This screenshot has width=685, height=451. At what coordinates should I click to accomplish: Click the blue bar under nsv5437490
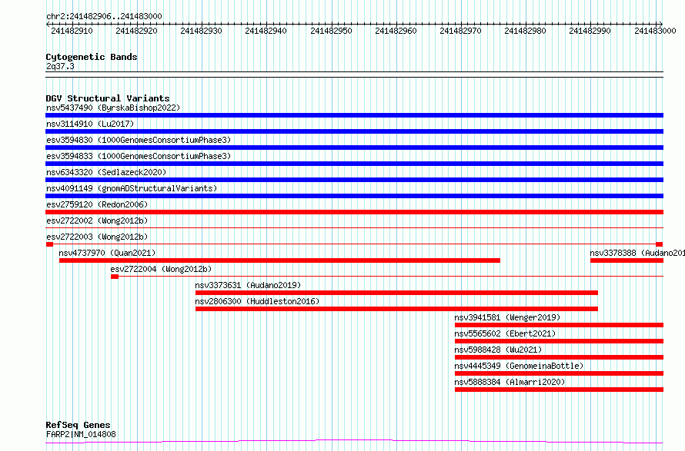coord(354,115)
